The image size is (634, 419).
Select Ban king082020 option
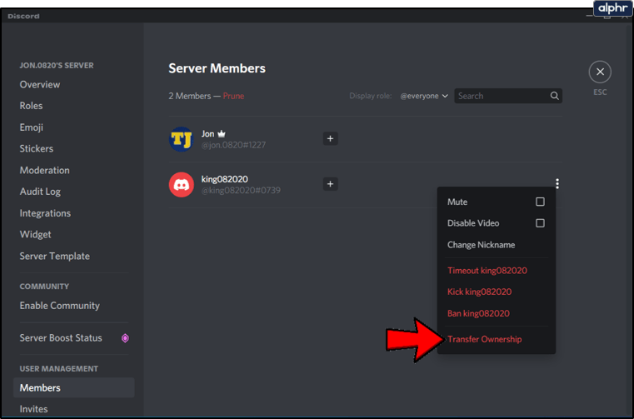tap(478, 313)
